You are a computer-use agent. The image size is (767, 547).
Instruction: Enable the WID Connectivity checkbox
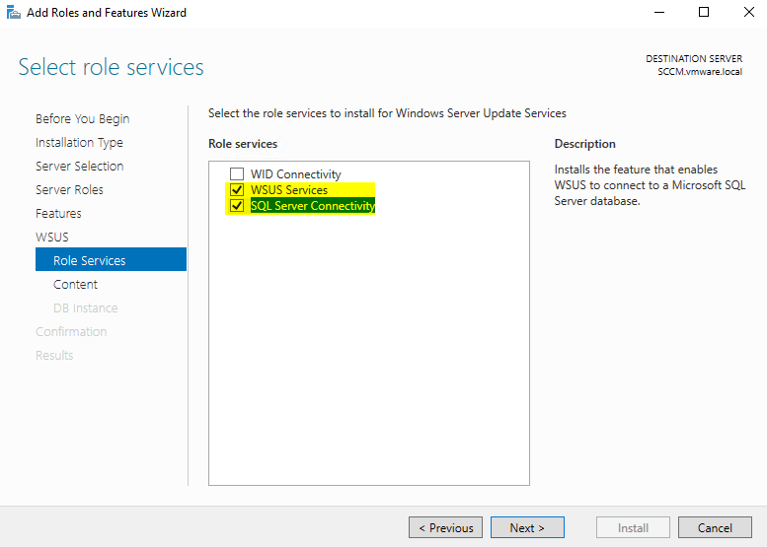(237, 174)
